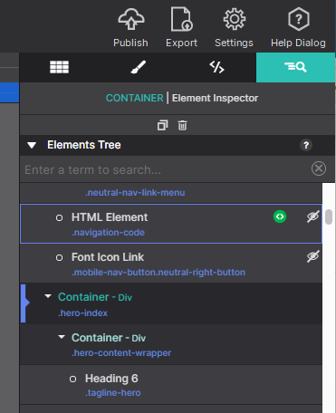
Task: Switch to the code panel tab
Action: pos(216,67)
